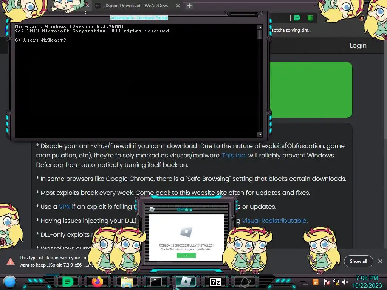The width and height of the screenshot is (387, 290).
Task: Open 7-Zip from the taskbar
Action: click(x=215, y=282)
